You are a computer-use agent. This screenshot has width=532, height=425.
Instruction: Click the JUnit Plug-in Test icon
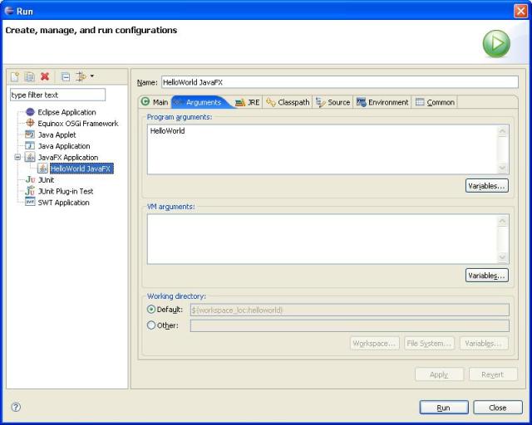click(x=30, y=190)
